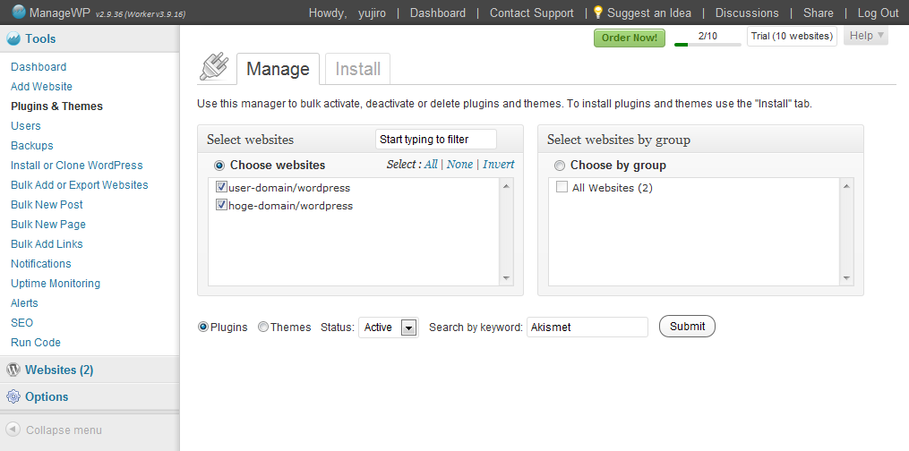Click the gear icon beside Options

pyautogui.click(x=13, y=396)
